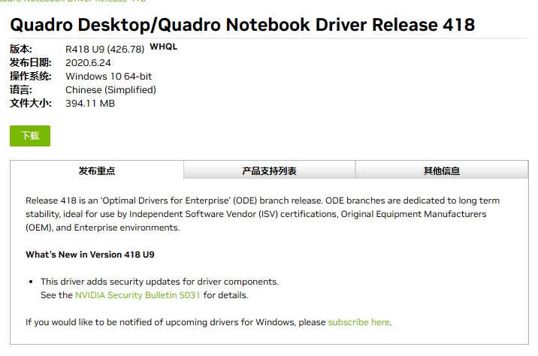The width and height of the screenshot is (538, 356).
Task: Click the R418 U9 (426.78) version value
Action: pos(104,50)
